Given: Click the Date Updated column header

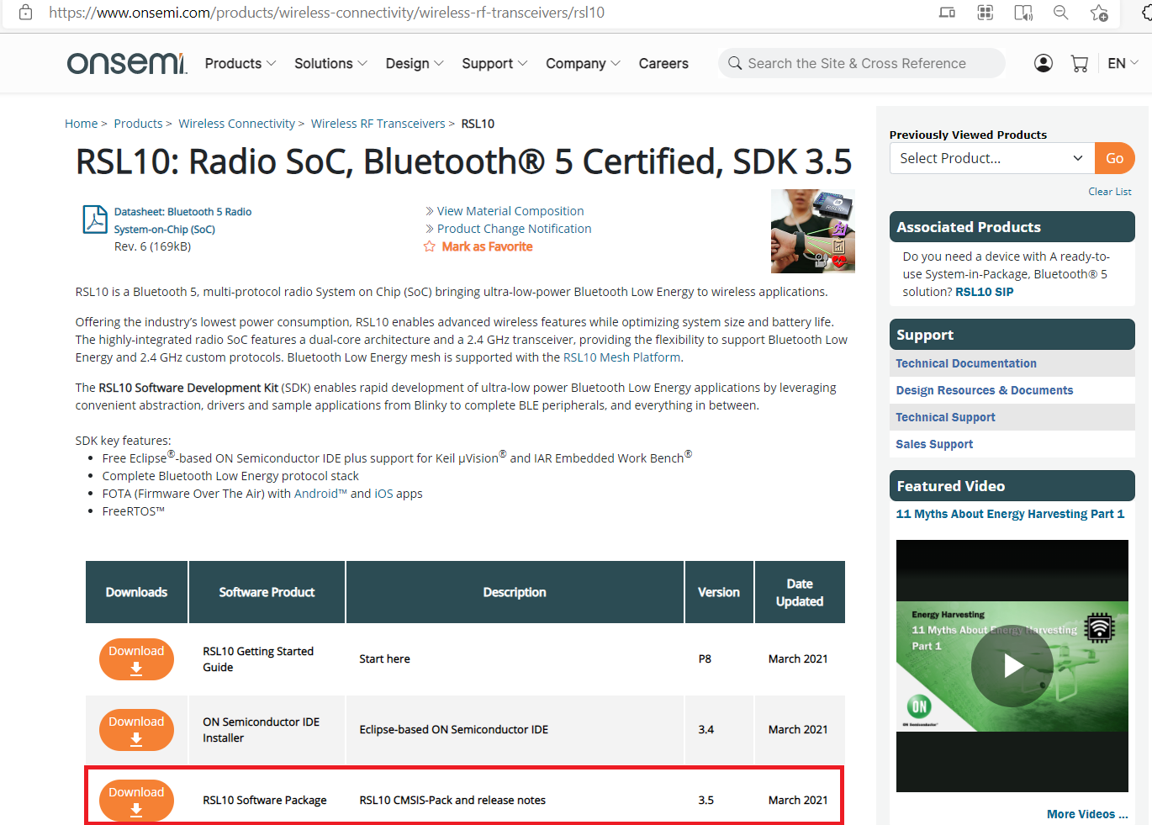Looking at the screenshot, I should 800,592.
